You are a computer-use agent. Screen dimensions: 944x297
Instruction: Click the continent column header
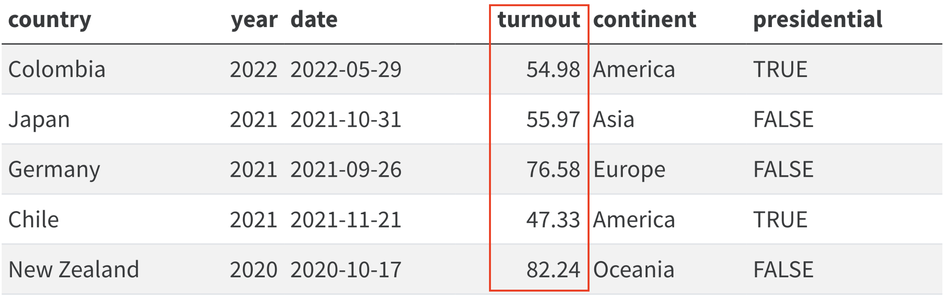pos(645,19)
